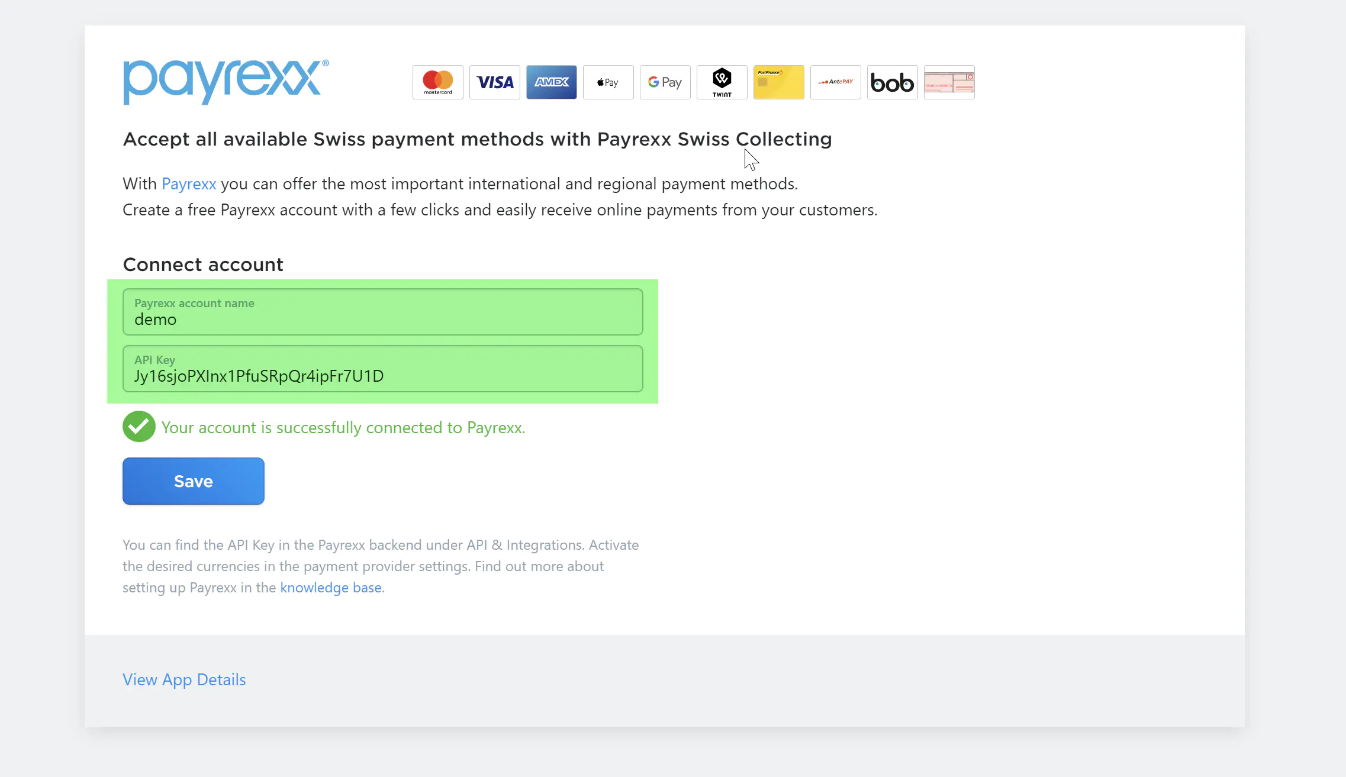Click the Connect account heading
Viewport: 1346px width, 777px height.
tap(203, 265)
